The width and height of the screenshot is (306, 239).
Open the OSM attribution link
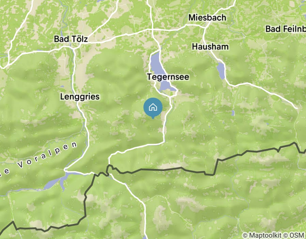[296, 235]
